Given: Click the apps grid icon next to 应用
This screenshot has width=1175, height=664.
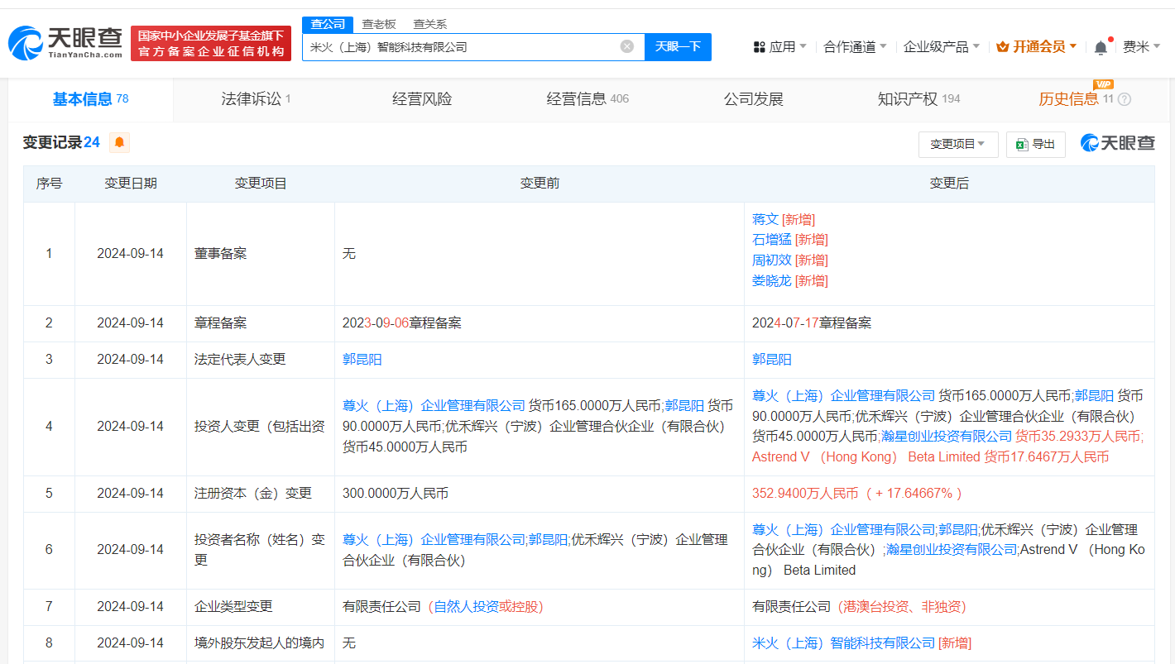Looking at the screenshot, I should click(759, 47).
